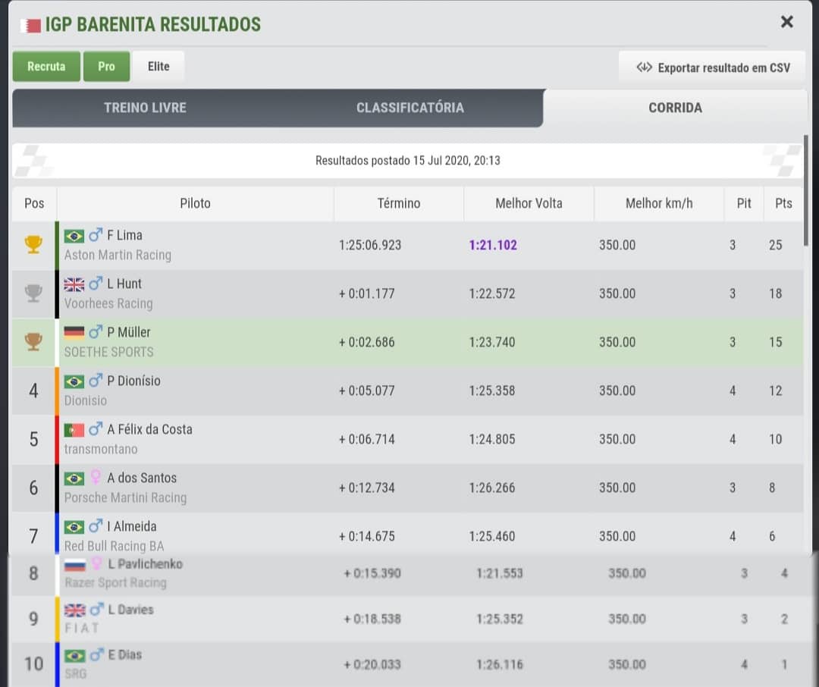Click the gold trophy for F Lima
819x687 pixels.
pos(33,244)
